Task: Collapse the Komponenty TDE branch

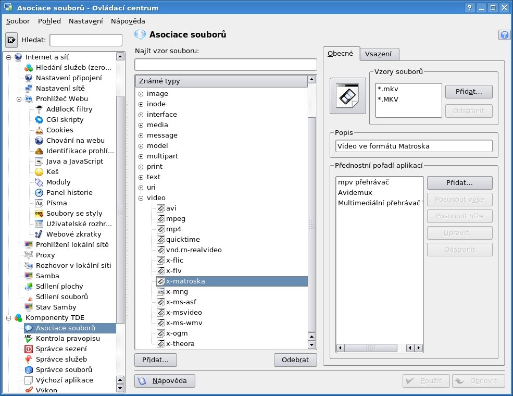Action: coord(8,318)
